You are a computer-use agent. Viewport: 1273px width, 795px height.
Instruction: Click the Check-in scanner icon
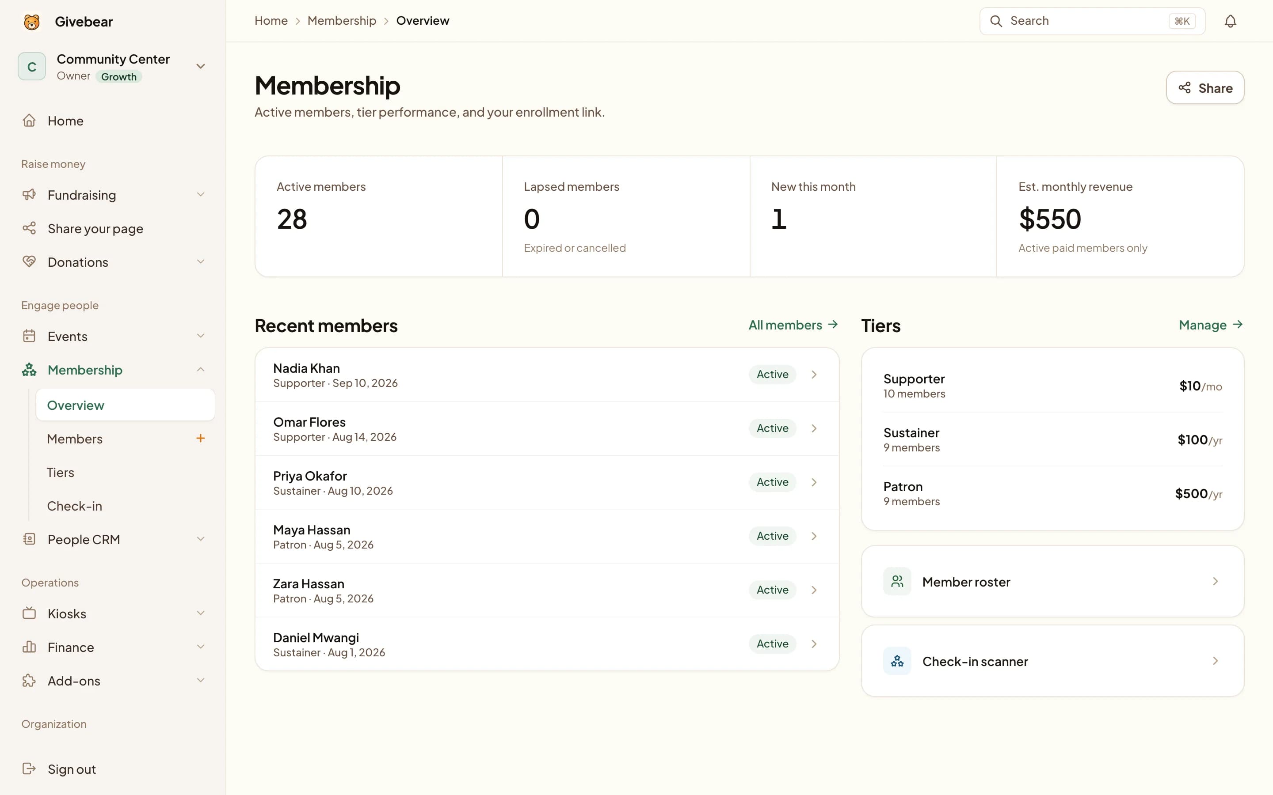click(x=897, y=661)
